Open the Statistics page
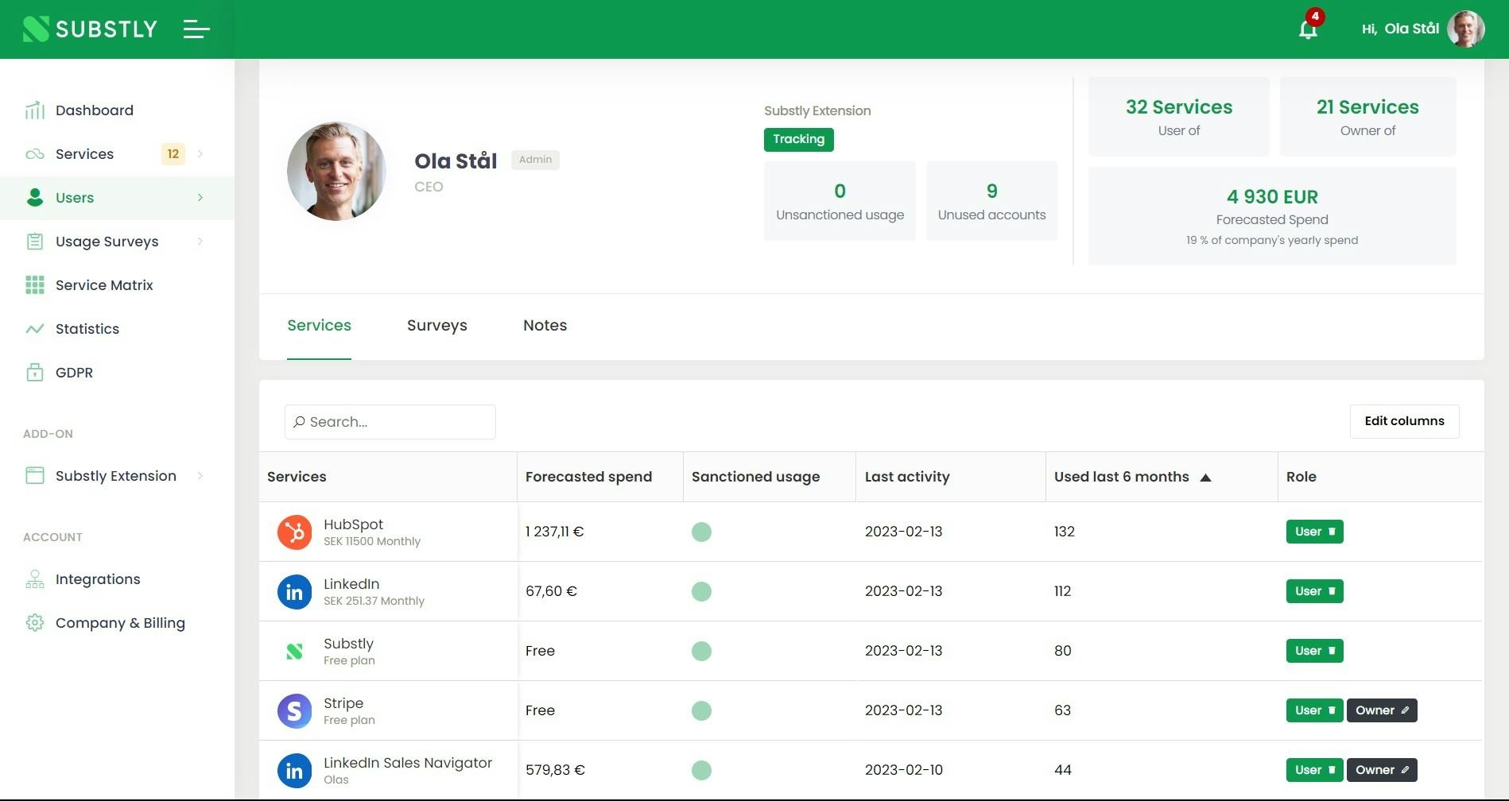1509x801 pixels. 117,329
